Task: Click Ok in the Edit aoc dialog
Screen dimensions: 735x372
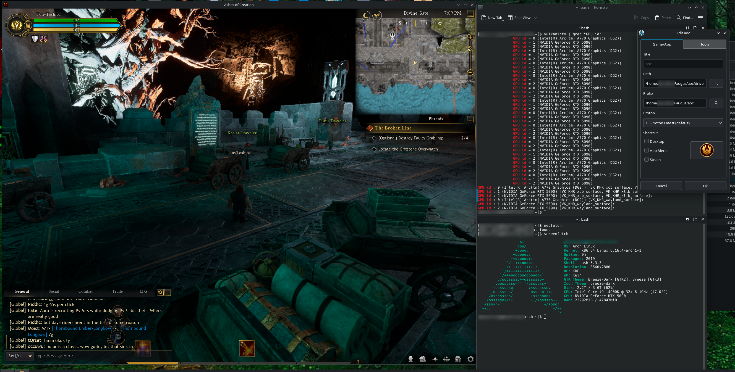Action: click(x=705, y=186)
